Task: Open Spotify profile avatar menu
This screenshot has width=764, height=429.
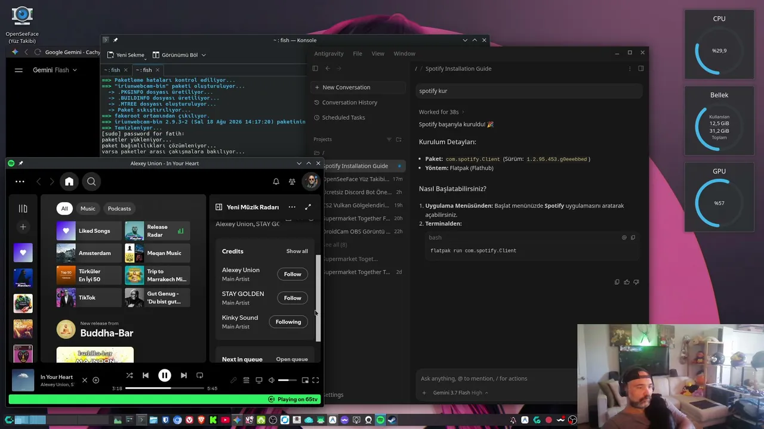Action: click(310, 181)
